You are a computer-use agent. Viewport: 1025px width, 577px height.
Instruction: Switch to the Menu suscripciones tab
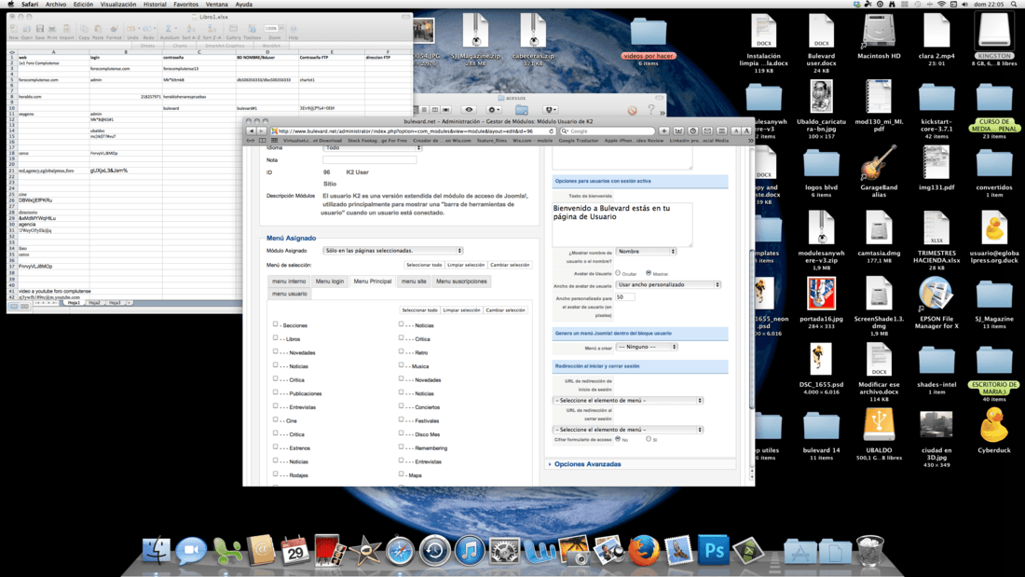[x=461, y=282]
